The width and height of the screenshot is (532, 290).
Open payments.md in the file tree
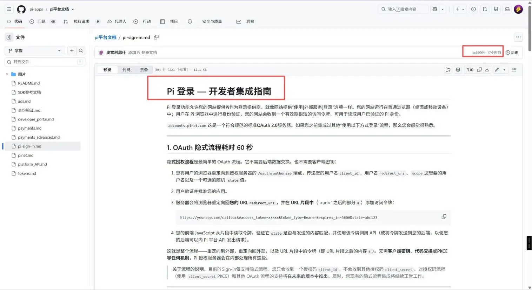tap(30, 128)
